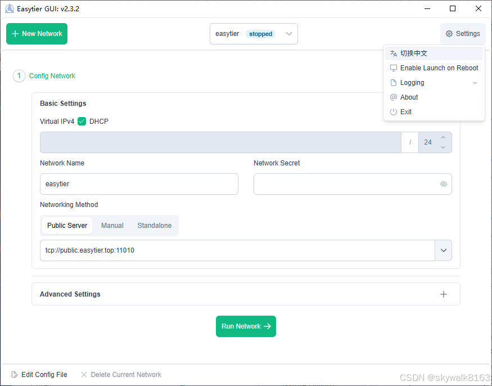
Task: Click the Network Secret input field
Action: tap(353, 184)
